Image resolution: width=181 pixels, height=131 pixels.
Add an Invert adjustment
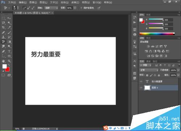[x=148, y=56]
